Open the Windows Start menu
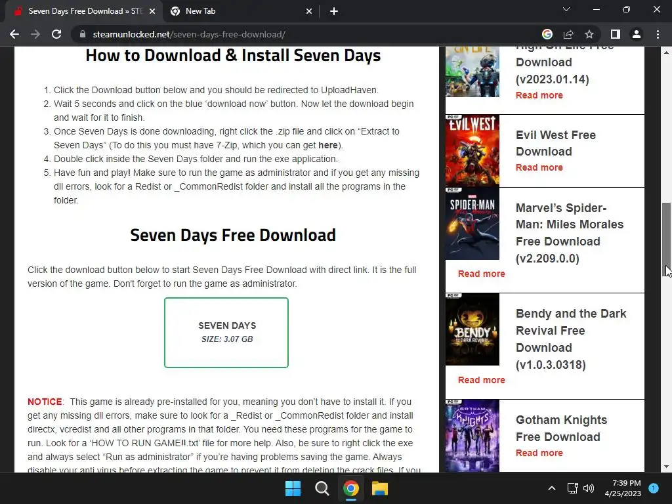Screen dimensions: 672x504 (x=293, y=488)
